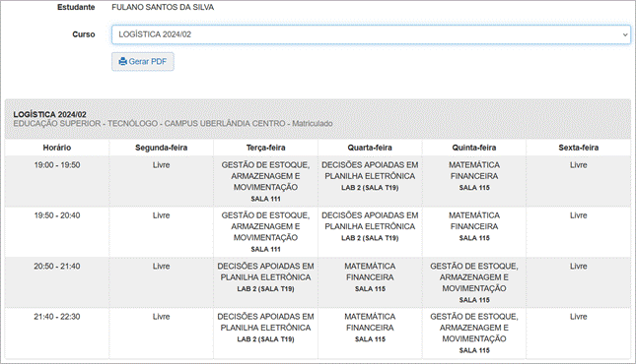Click LAB 2 (SALA T19) under Quarta-feira 19:00
Screen dimensions: 636x364
pyautogui.click(x=370, y=188)
